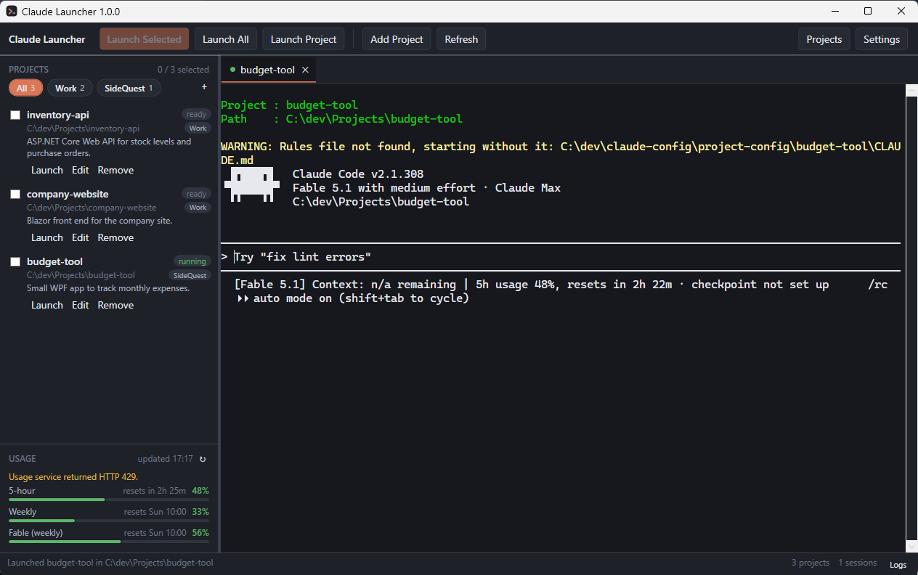Viewport: 918px width, 575px height.
Task: Click the 56% Fable weekly percentage
Action: pos(200,533)
